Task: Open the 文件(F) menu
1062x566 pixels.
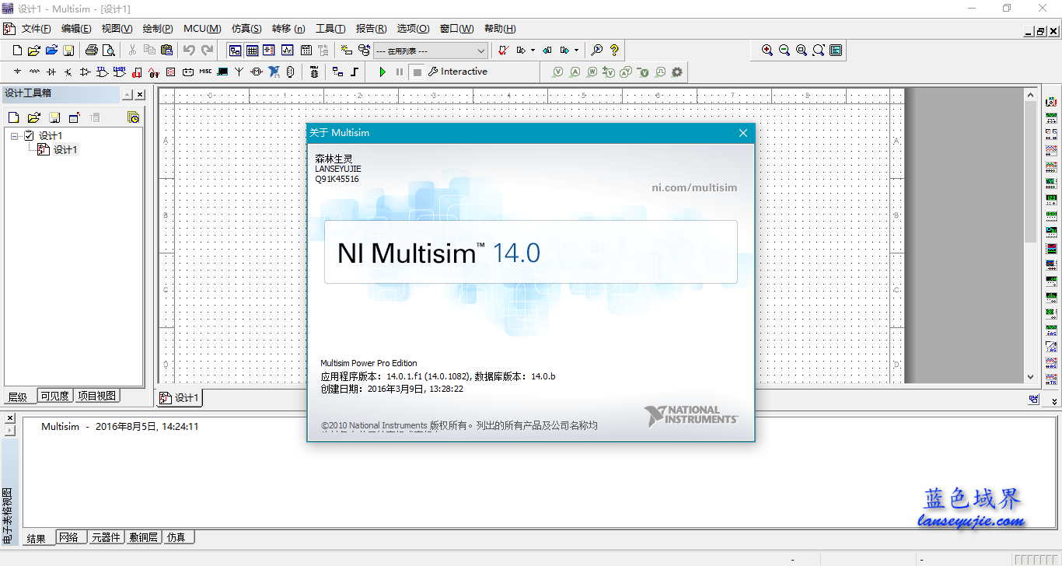Action: coord(36,29)
